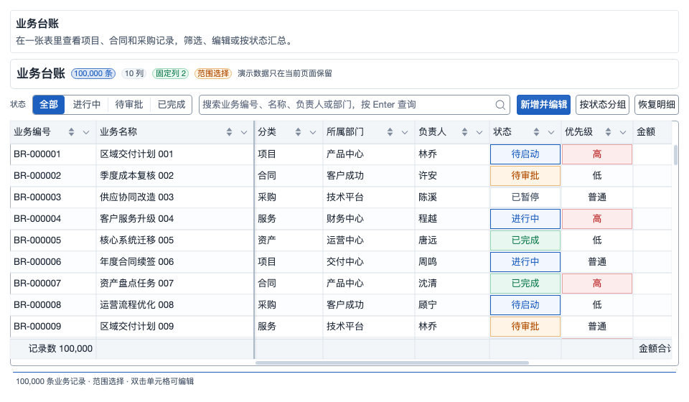Image resolution: width=689 pixels, height=402 pixels.
Task: Click 恢复明细 button
Action: 657,105
